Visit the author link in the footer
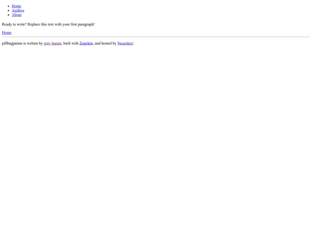 click(x=53, y=43)
